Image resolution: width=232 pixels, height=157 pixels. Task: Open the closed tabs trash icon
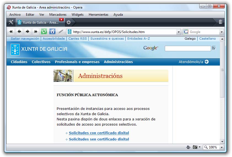[220, 22]
